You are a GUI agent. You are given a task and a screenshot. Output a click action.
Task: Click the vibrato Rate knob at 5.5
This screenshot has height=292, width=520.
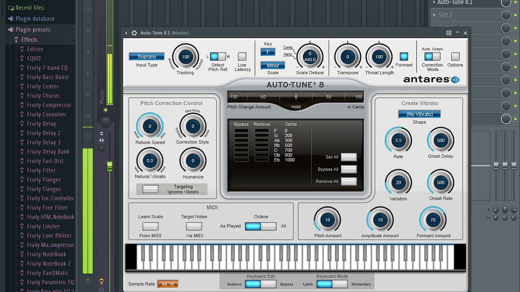click(x=399, y=140)
